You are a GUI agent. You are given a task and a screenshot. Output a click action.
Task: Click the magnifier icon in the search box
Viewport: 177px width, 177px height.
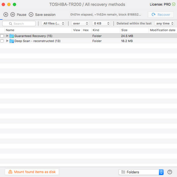(11, 24)
